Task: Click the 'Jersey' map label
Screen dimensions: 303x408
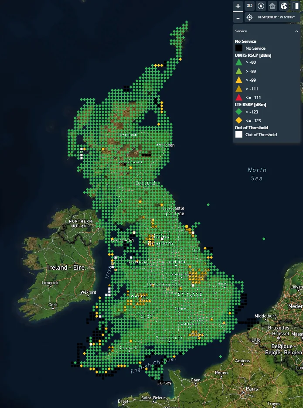Action: pyautogui.click(x=165, y=383)
